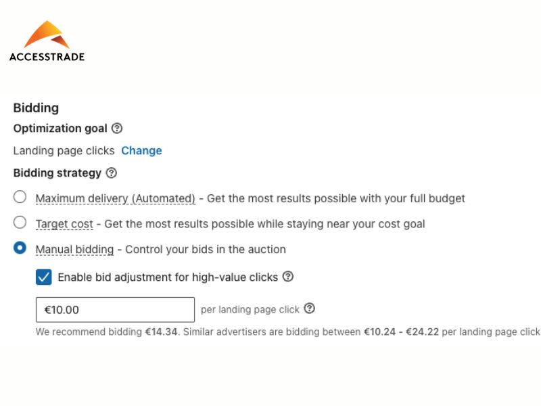
Task: Click the recommended €14.34 bid value
Action: click(161, 332)
